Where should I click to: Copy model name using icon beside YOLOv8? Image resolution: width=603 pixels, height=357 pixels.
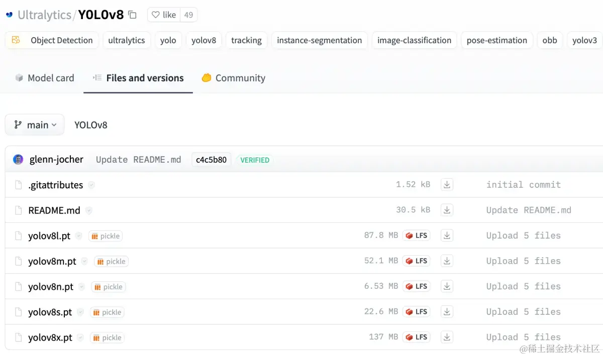tap(132, 15)
